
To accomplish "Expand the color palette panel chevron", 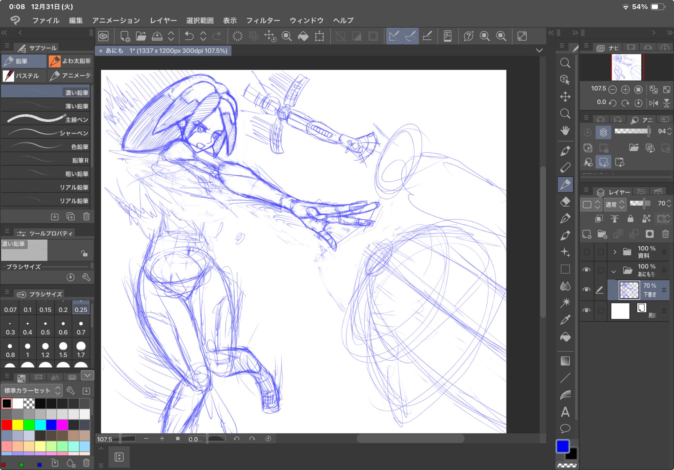I will coord(87,375).
